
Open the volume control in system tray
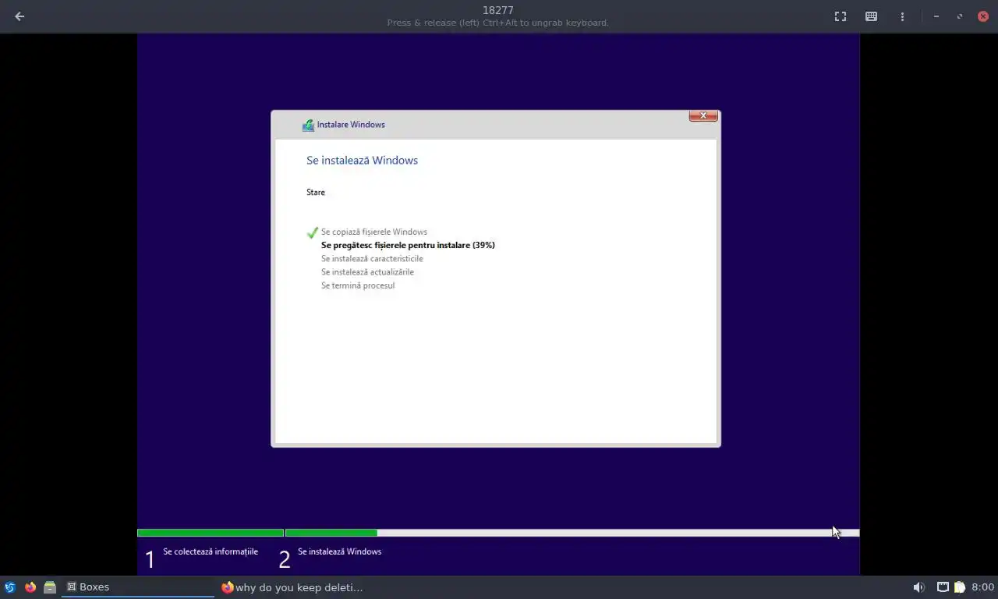pos(919,587)
